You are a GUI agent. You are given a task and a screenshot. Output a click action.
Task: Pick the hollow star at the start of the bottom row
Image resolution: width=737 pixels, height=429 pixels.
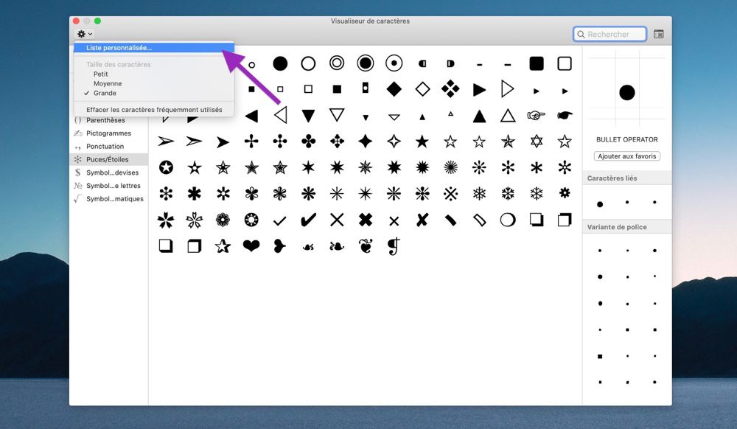click(x=223, y=245)
